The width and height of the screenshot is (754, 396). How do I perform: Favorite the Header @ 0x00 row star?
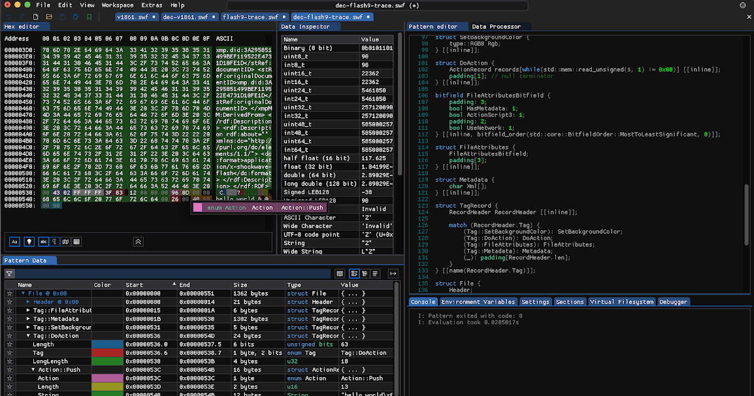[9, 302]
